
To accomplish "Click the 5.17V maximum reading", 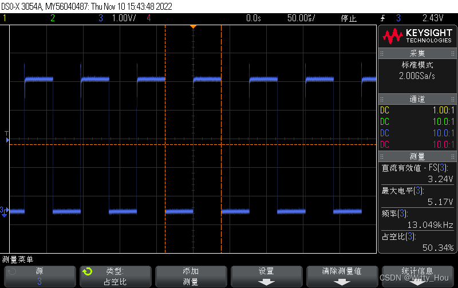I will point(440,202).
